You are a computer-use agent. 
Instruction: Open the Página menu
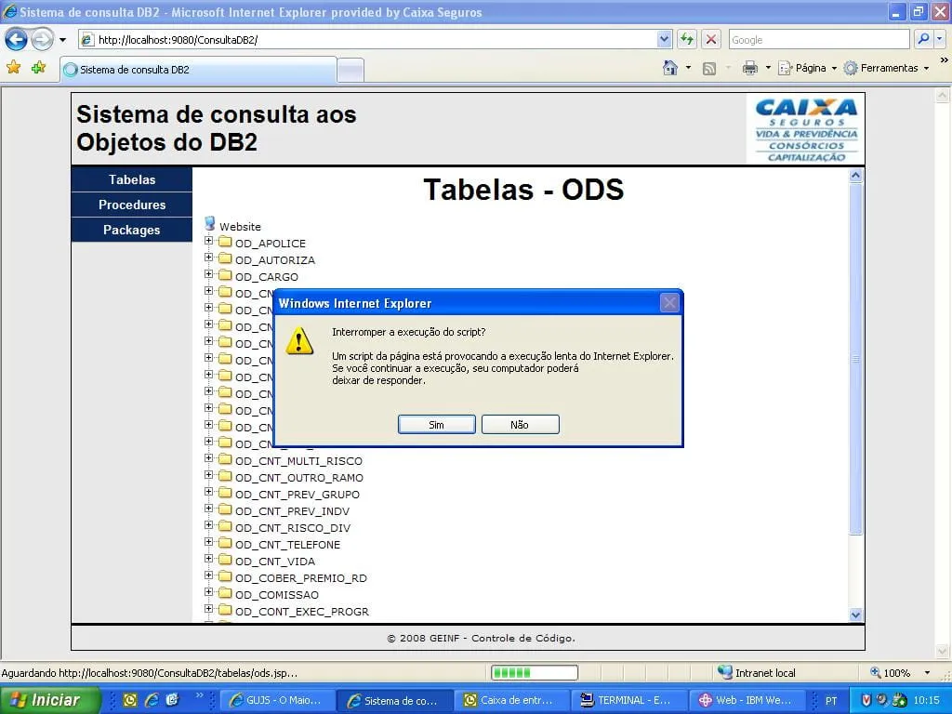click(808, 68)
